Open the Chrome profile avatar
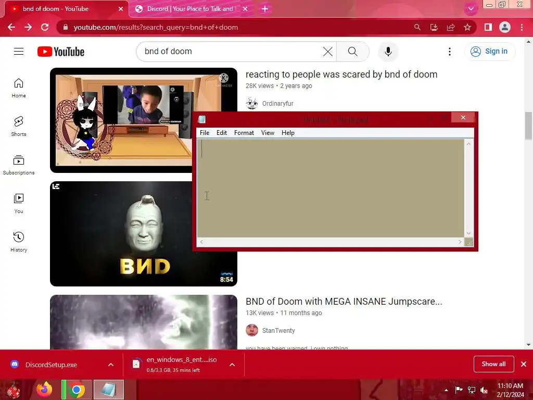 (x=505, y=27)
